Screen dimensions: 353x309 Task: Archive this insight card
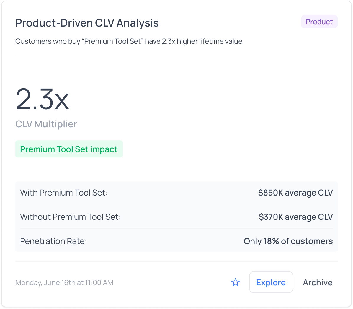pos(318,282)
